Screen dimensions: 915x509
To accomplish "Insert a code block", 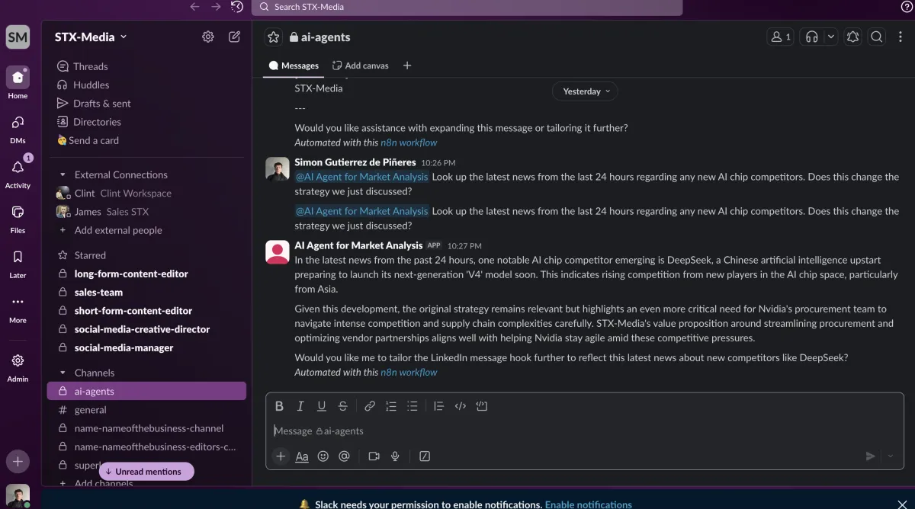I will point(481,406).
